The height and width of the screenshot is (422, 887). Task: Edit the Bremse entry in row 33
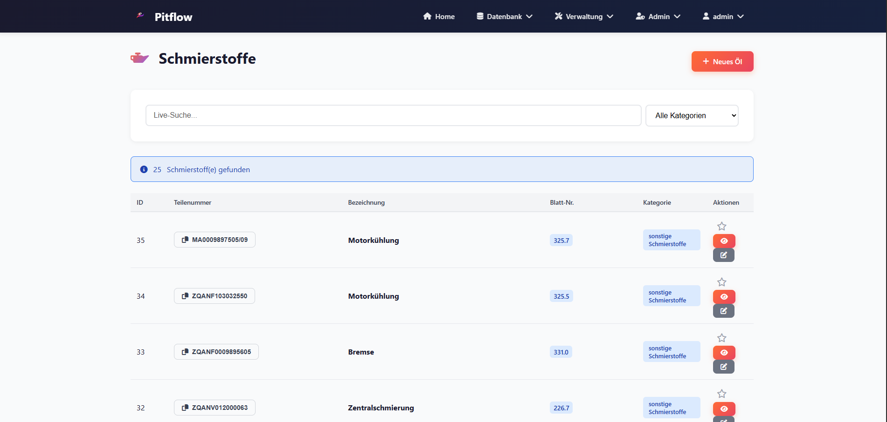pos(723,367)
